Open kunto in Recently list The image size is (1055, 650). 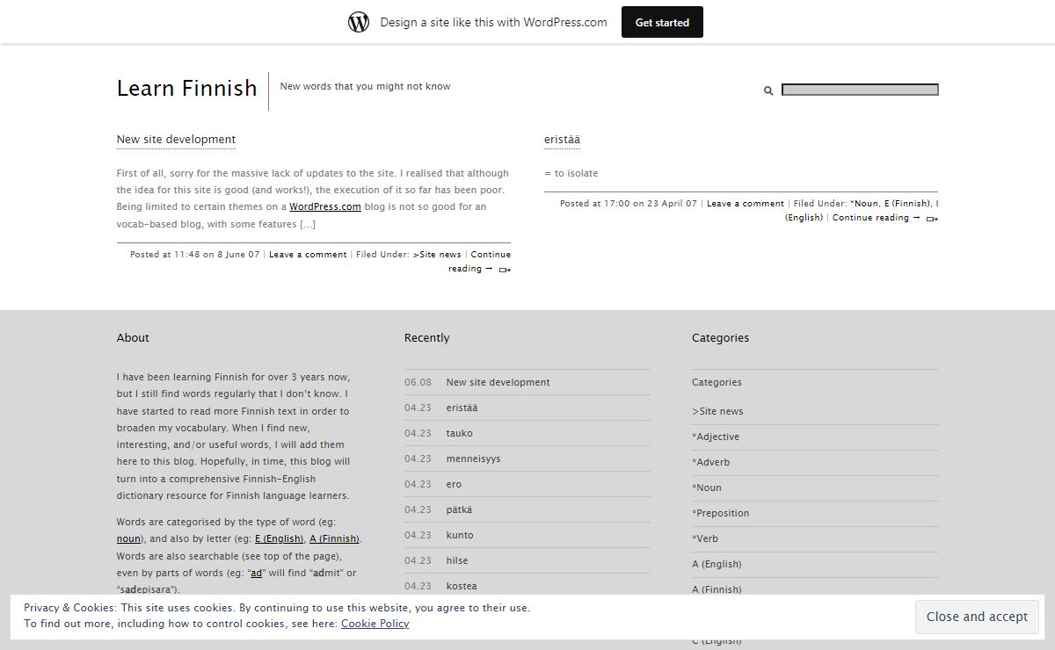[x=460, y=535]
